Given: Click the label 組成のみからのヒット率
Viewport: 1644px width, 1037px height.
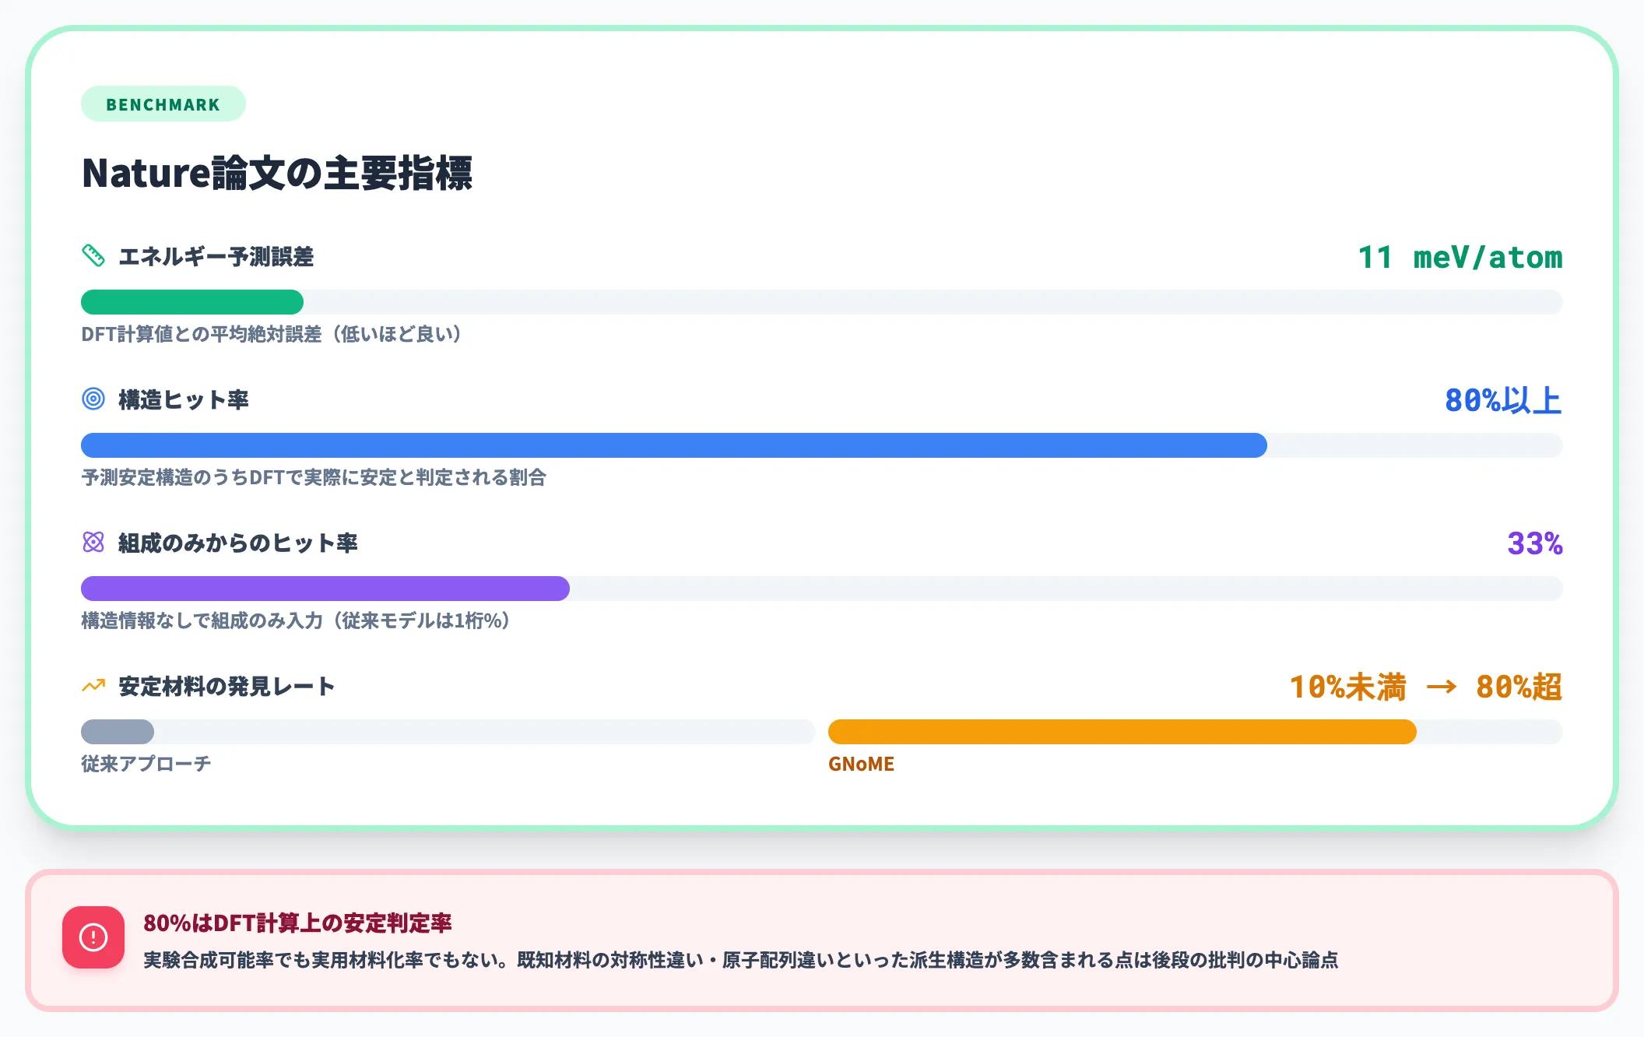Looking at the screenshot, I should point(238,543).
